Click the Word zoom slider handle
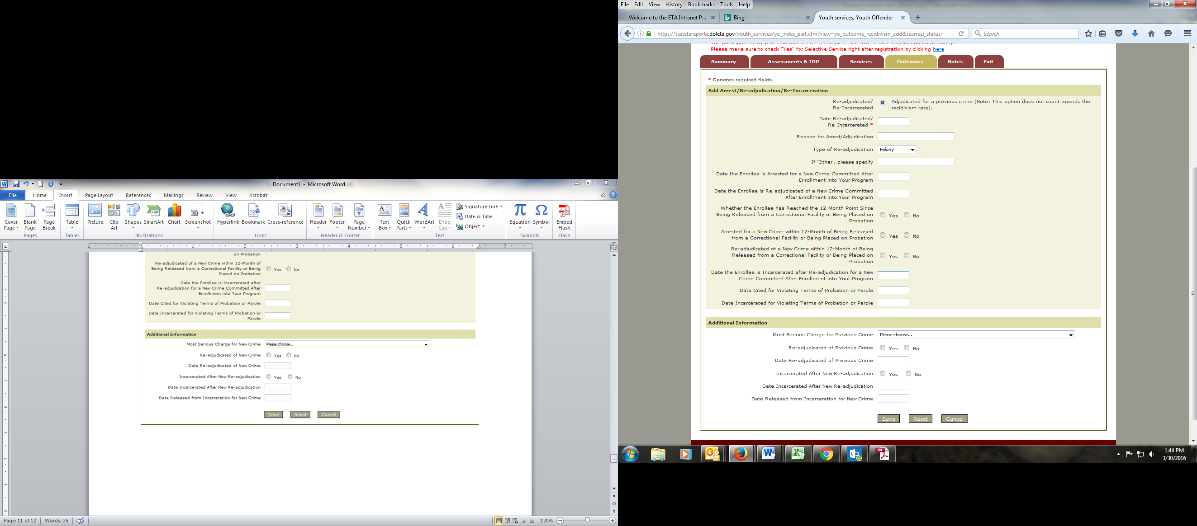The image size is (1197, 526). click(x=587, y=521)
